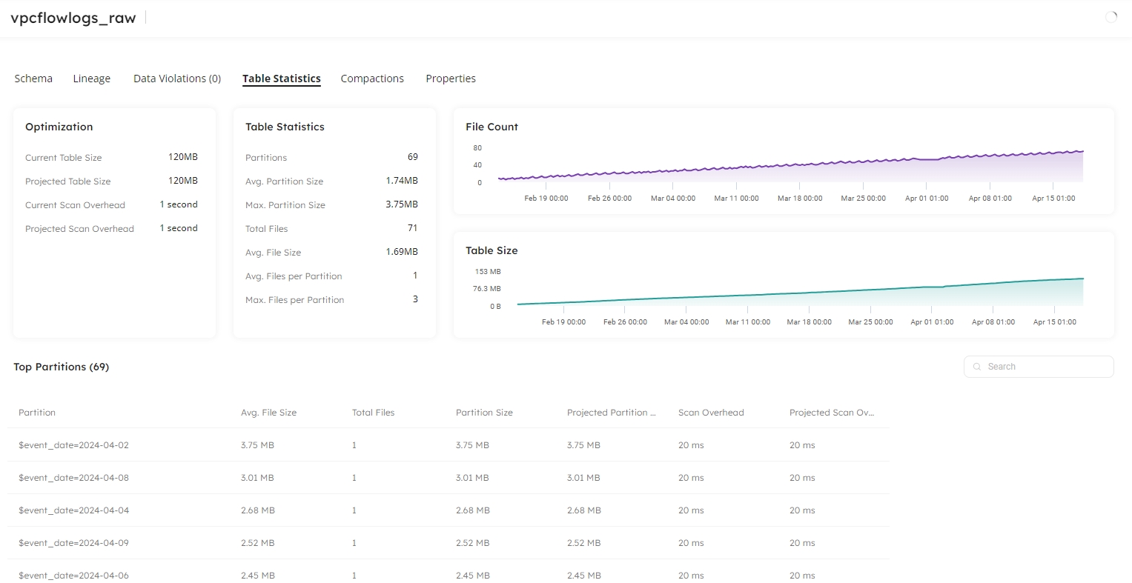Go to the Properties tab

451,79
